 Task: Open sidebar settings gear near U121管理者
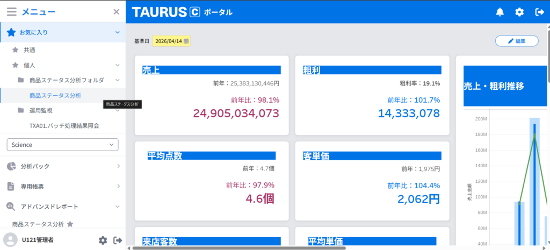click(x=103, y=240)
